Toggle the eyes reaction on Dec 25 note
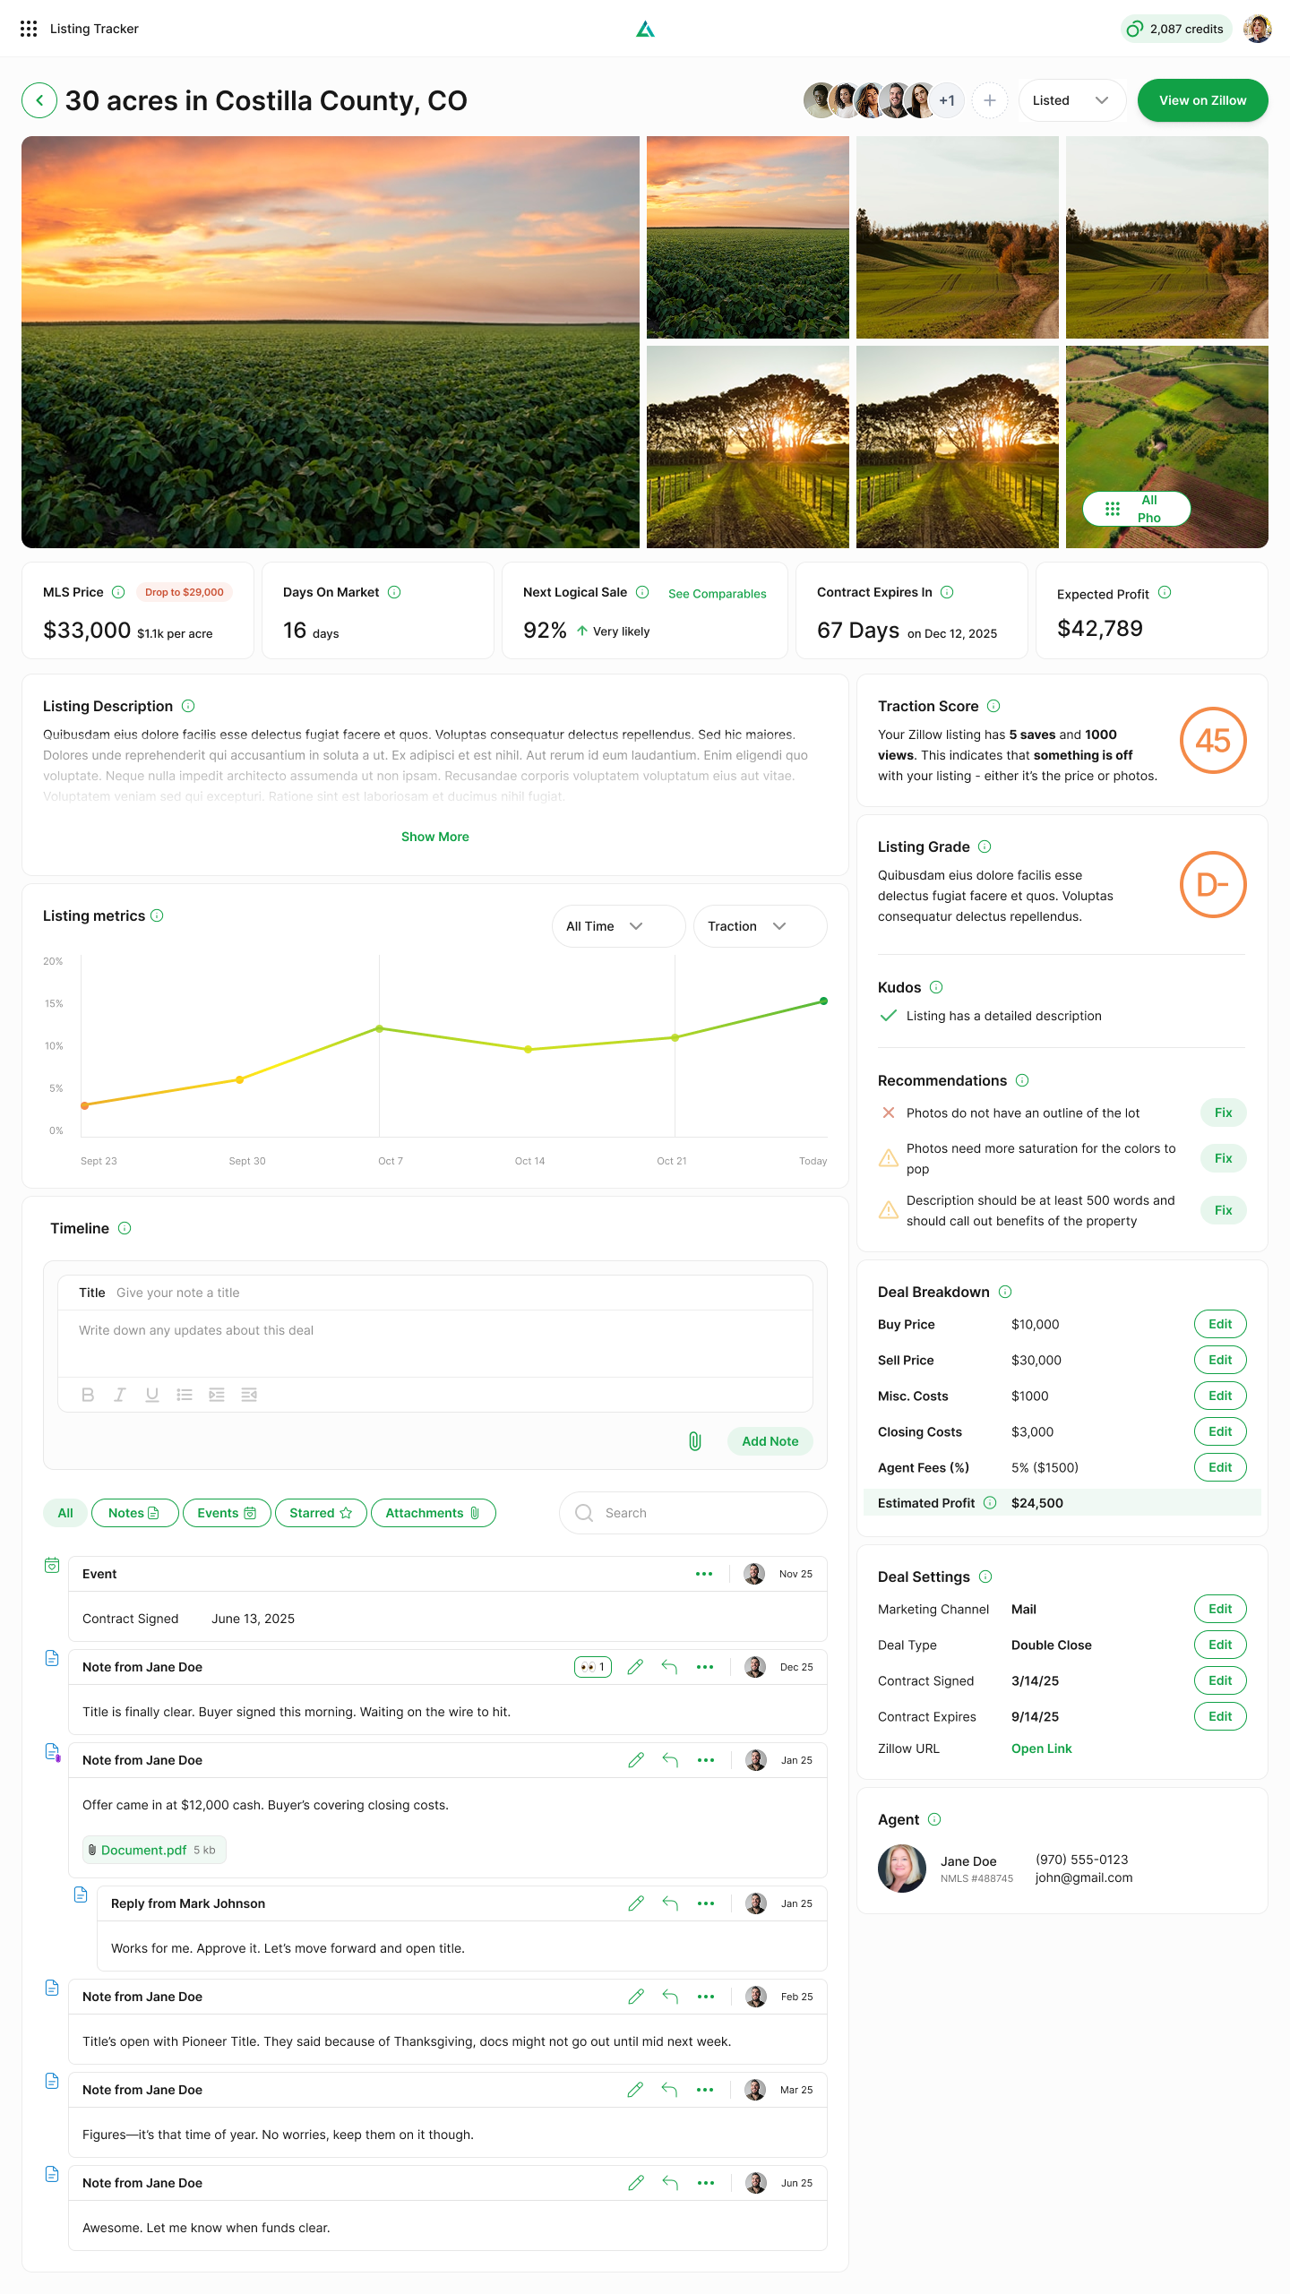 coord(592,1667)
